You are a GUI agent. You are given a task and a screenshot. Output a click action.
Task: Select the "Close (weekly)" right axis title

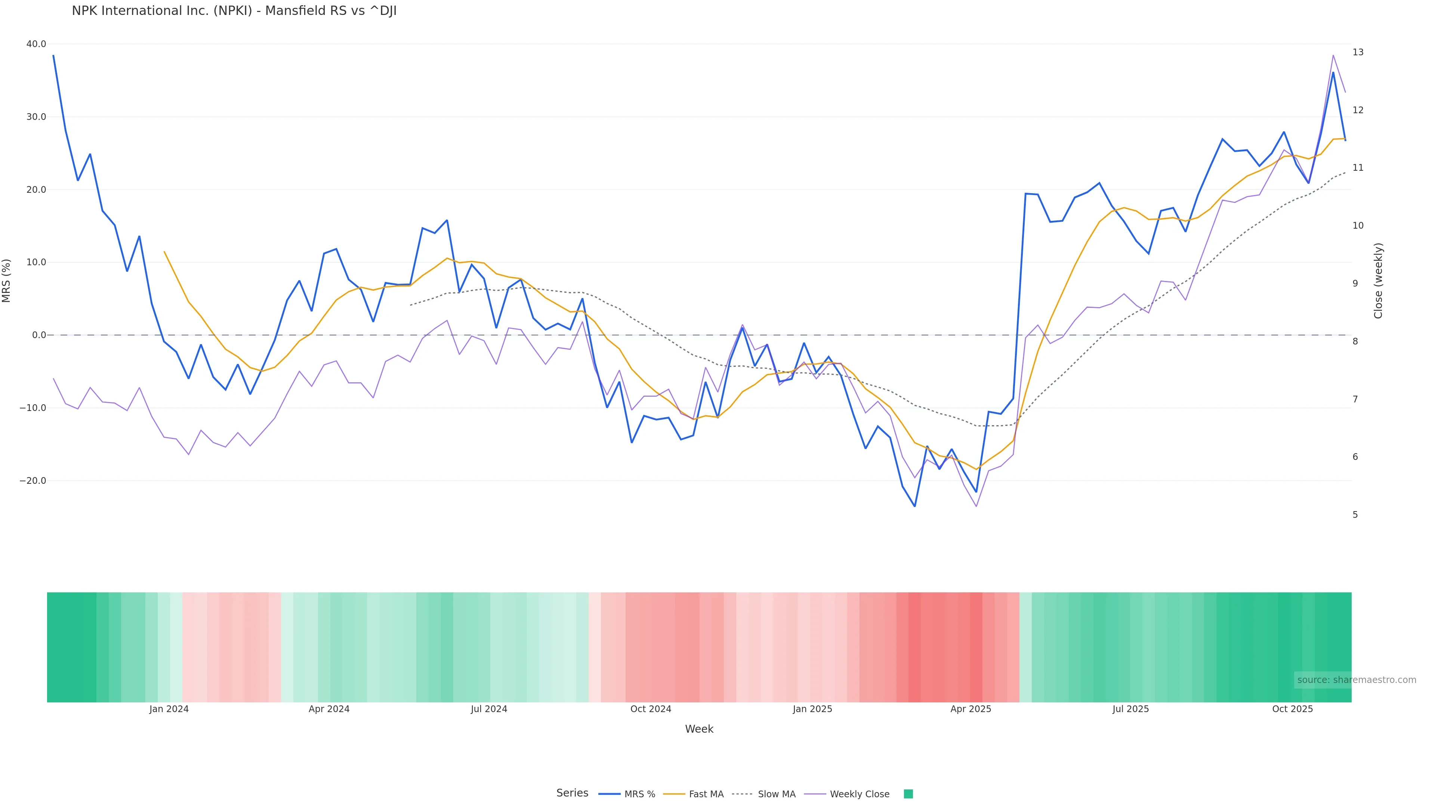pyautogui.click(x=1378, y=281)
